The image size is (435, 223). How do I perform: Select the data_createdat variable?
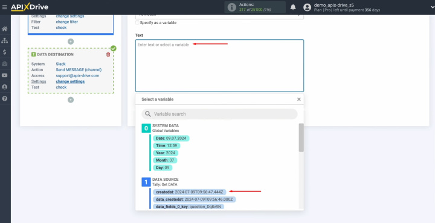(x=195, y=199)
